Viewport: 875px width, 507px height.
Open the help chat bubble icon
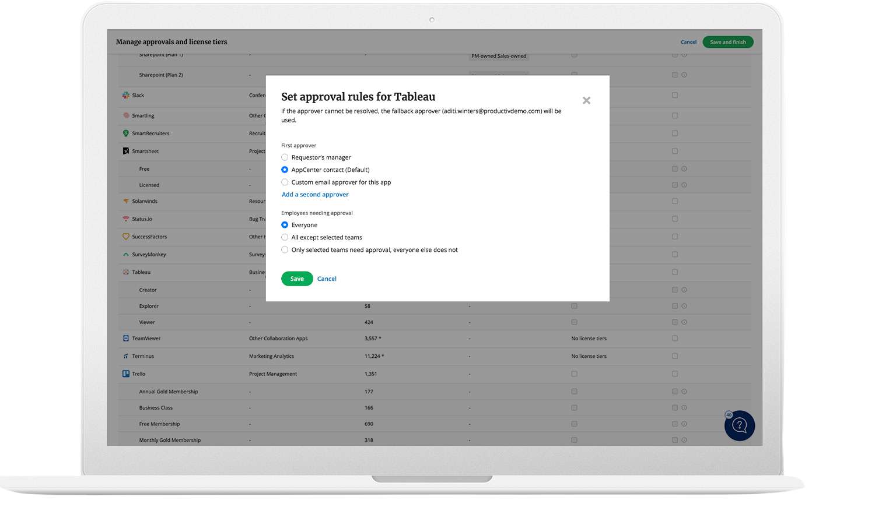[x=739, y=425]
